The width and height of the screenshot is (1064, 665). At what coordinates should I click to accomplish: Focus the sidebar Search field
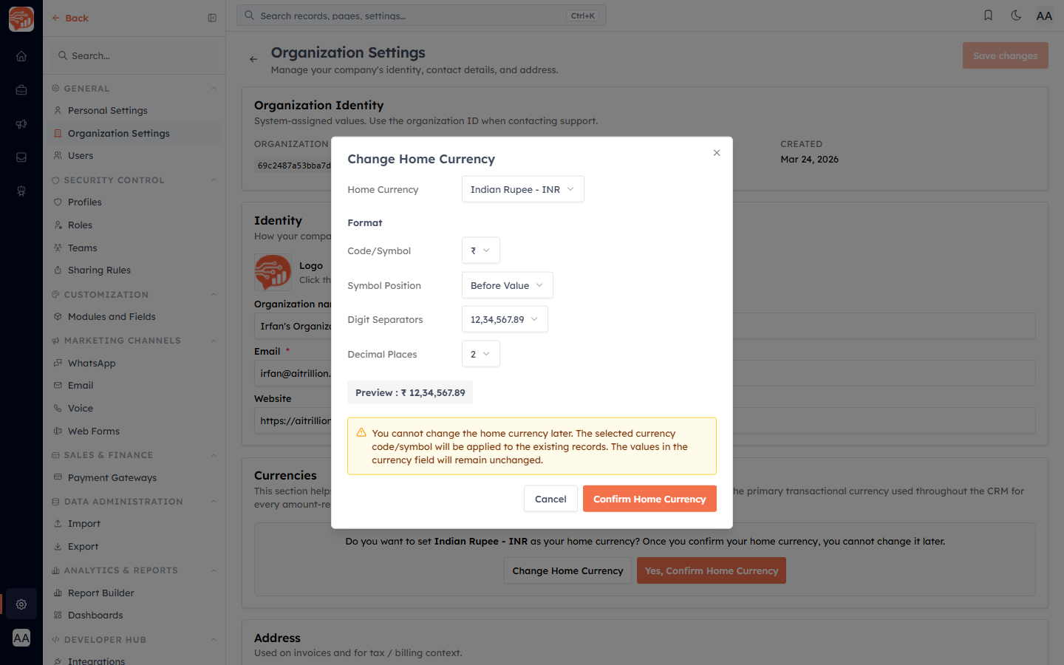click(x=134, y=55)
